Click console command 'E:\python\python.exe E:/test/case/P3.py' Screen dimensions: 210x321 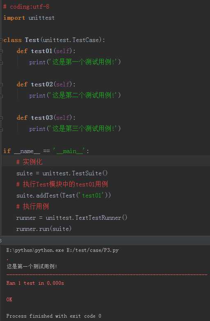[62, 250]
